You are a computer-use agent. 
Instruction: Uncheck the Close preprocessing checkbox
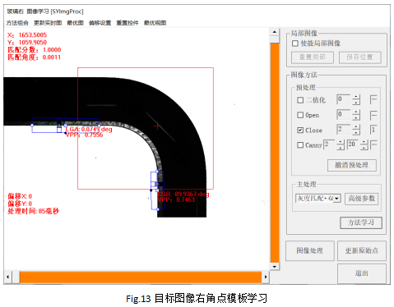300,130
